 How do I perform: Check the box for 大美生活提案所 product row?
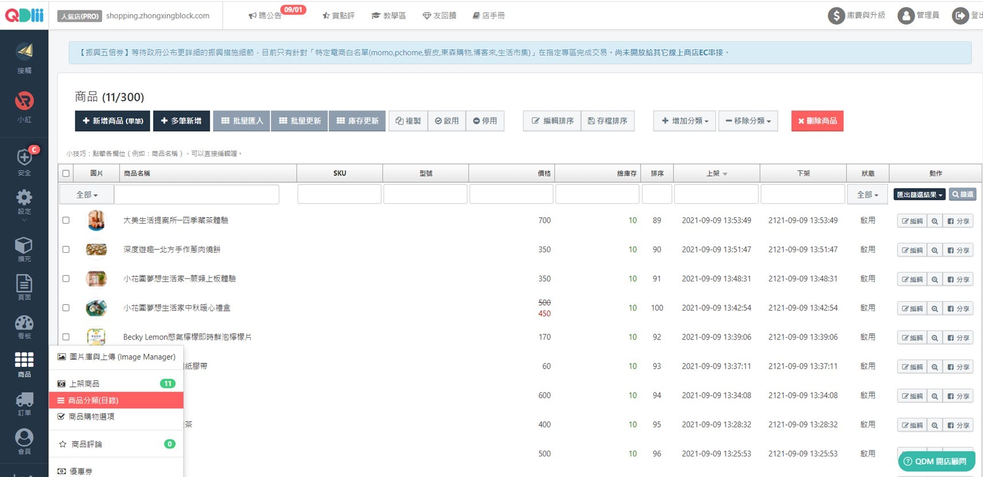66,220
